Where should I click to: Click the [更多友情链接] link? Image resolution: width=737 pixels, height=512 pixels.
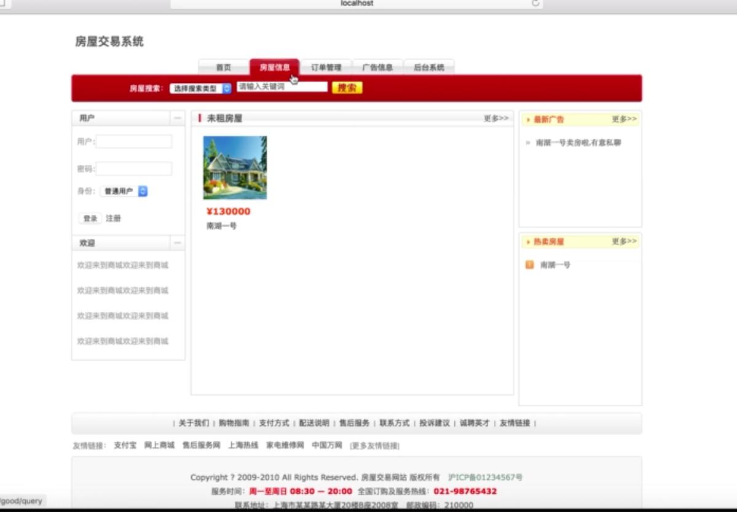pyautogui.click(x=374, y=445)
